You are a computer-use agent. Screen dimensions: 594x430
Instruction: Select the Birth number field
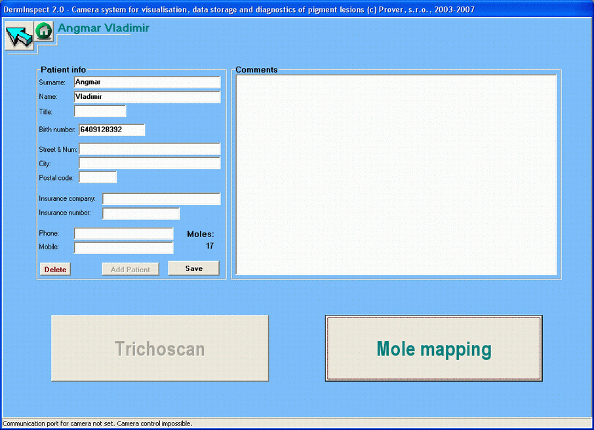111,130
